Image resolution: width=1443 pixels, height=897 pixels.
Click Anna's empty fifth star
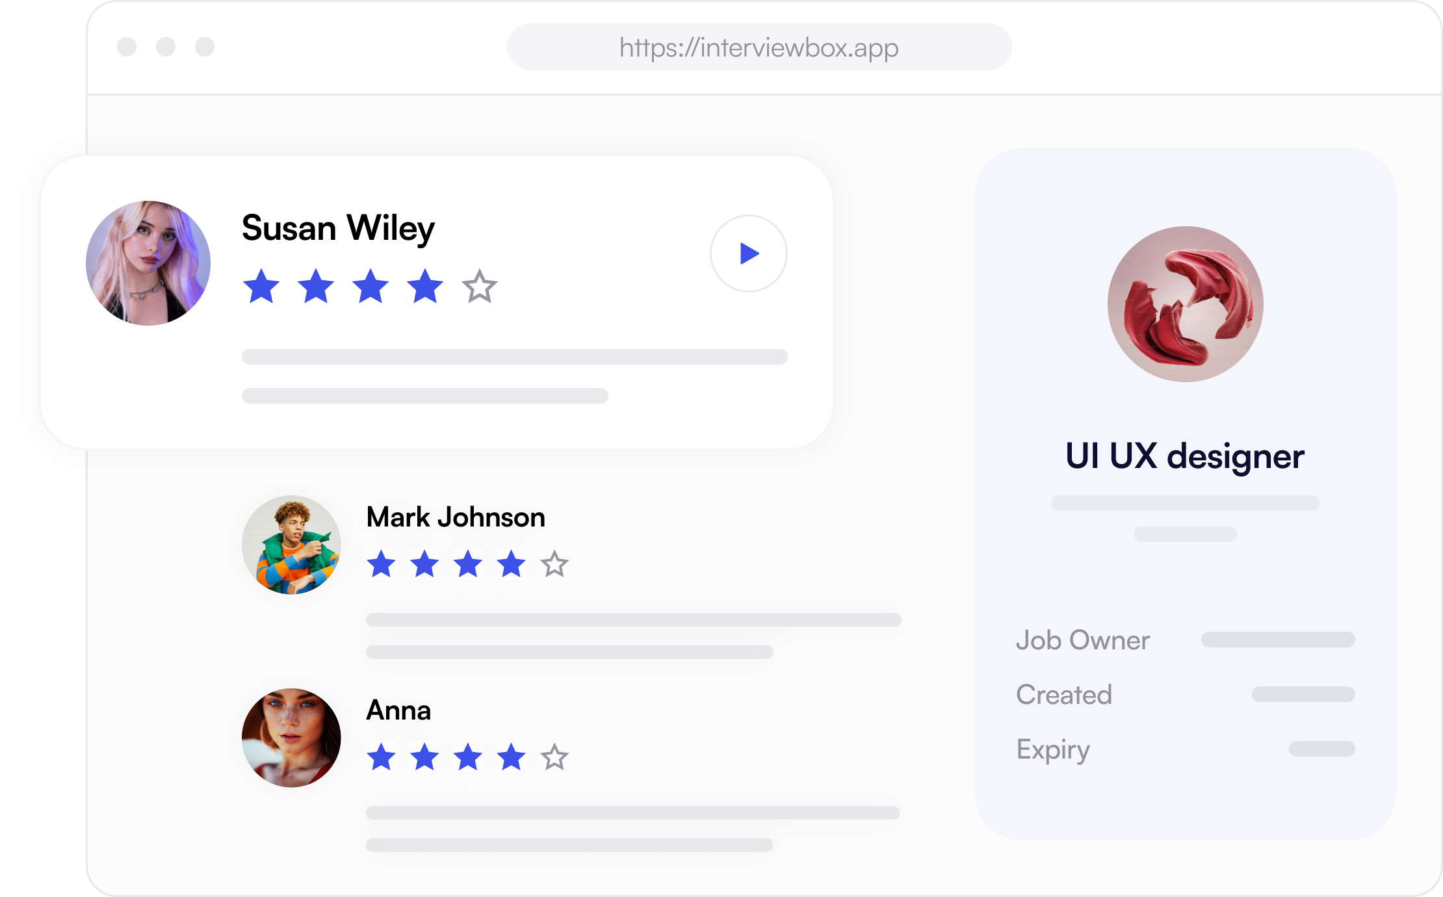tap(554, 757)
